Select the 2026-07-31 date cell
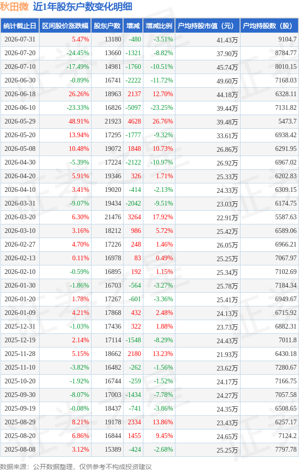Viewport: 299px width, 471px height. (20, 39)
